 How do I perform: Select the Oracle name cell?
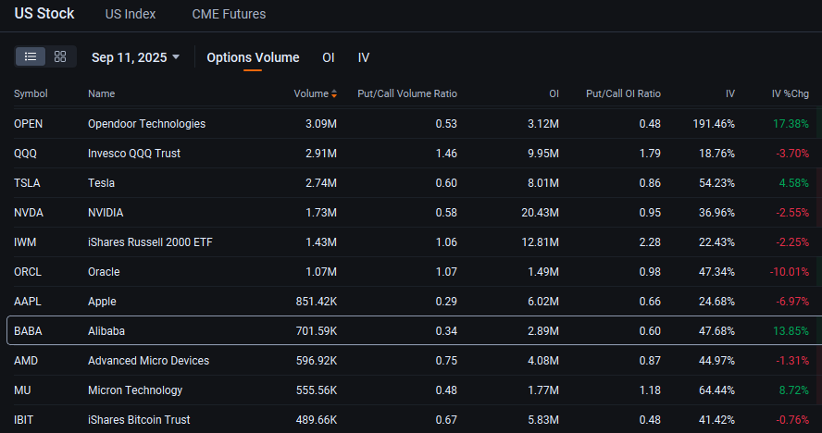point(104,272)
